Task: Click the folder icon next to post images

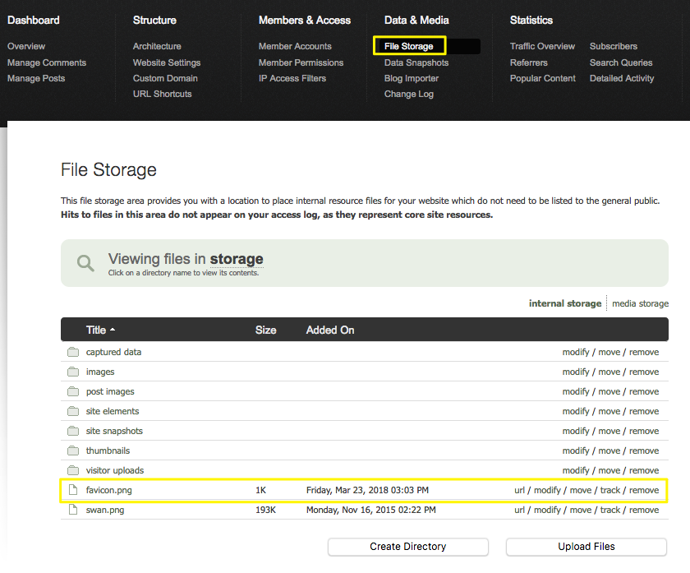Action: (x=72, y=392)
